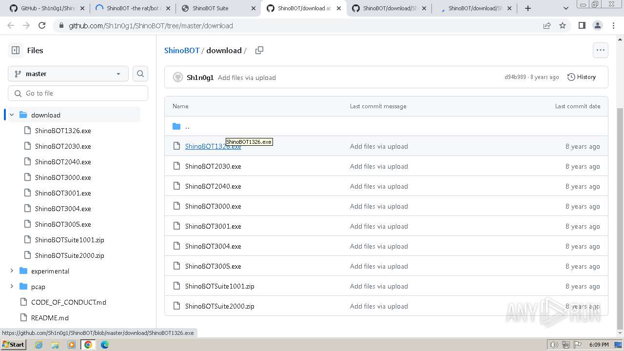
Task: Close the active ShinoBOT/download tab
Action: click(x=339, y=8)
